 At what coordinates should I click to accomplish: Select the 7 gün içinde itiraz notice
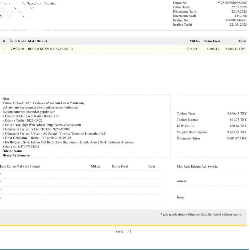point(201,215)
